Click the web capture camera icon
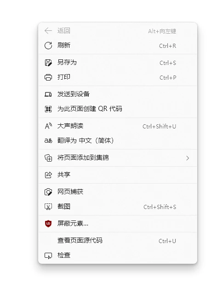Image resolution: width=217 pixels, height=296 pixels. click(x=48, y=192)
